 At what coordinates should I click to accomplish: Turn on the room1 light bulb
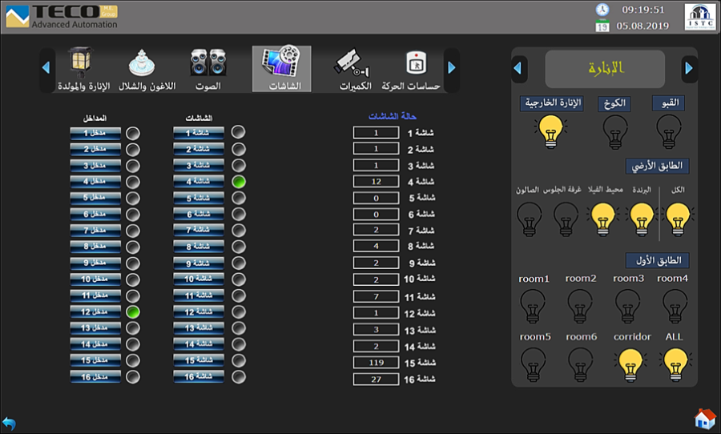(534, 306)
